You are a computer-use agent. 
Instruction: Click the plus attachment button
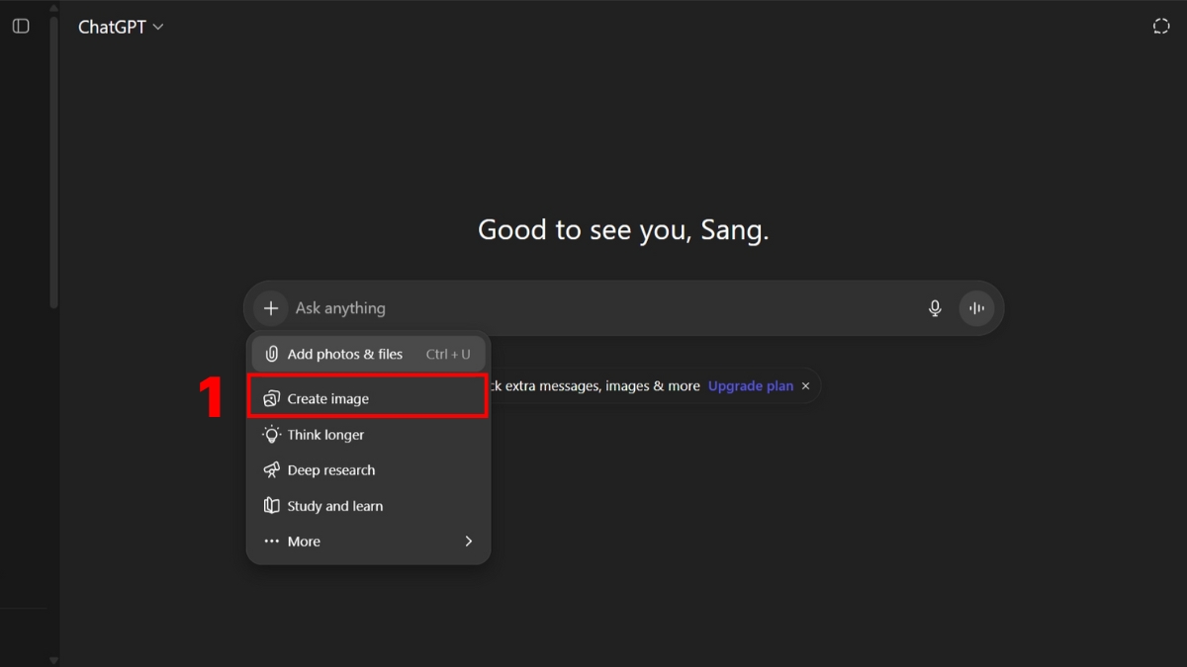point(271,308)
